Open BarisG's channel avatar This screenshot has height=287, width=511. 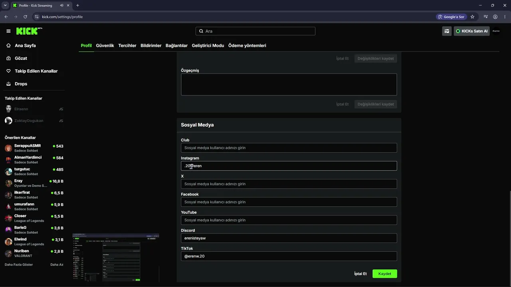[x=8, y=230]
